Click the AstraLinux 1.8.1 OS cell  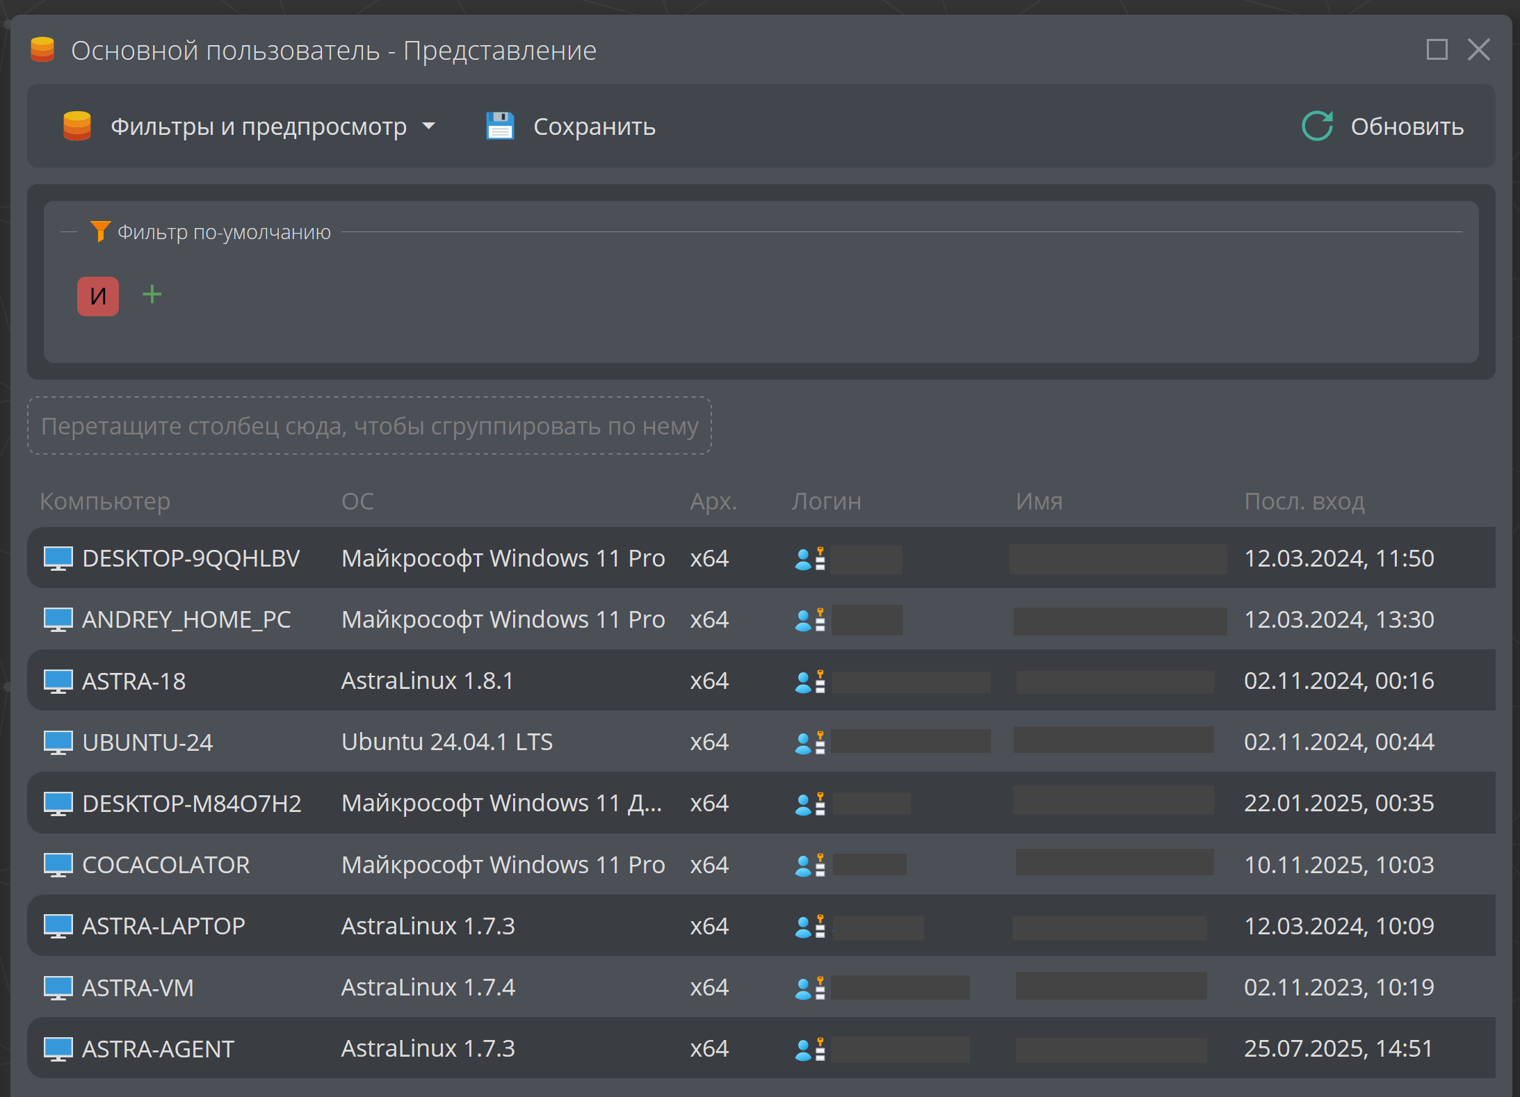[428, 681]
